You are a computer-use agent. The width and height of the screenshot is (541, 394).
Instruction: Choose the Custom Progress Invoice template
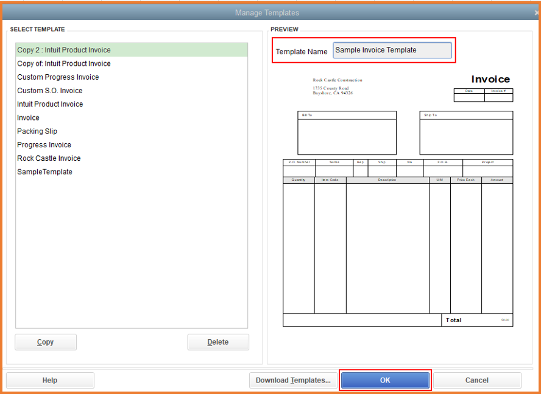point(132,77)
